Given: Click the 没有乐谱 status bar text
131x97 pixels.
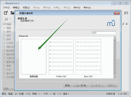Looking at the screenshot, I should click(x=110, y=94).
